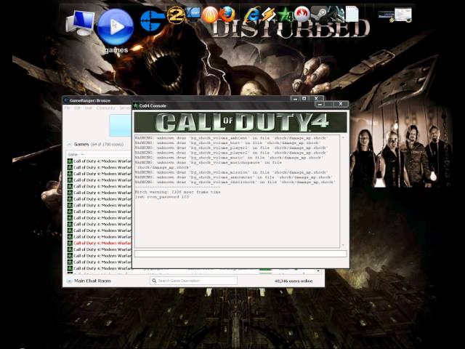465x349 pixels.
Task: Expand the Main Chat Room section
Action: pos(70,281)
